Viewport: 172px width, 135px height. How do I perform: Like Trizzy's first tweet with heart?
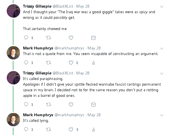coord(71,38)
